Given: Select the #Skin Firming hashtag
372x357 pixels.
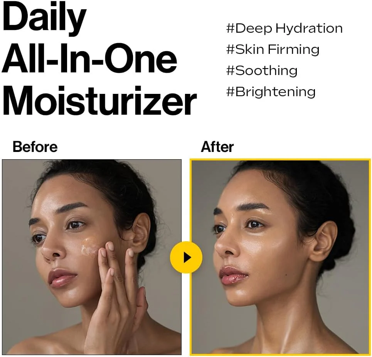Looking at the screenshot, I should tap(273, 50).
